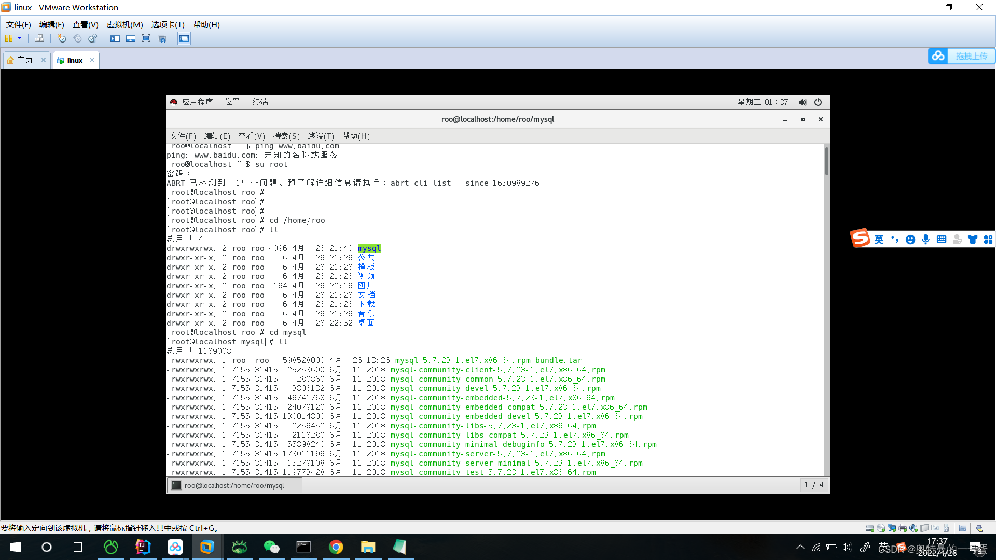Click the Send Ctrl+Alt+Del toolbar icon
Image resolution: width=996 pixels, height=560 pixels.
point(39,38)
